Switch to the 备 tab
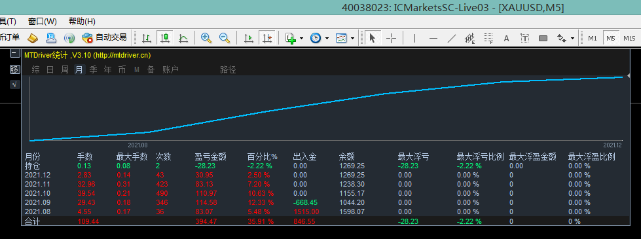This screenshot has height=239, width=641. pos(151,70)
